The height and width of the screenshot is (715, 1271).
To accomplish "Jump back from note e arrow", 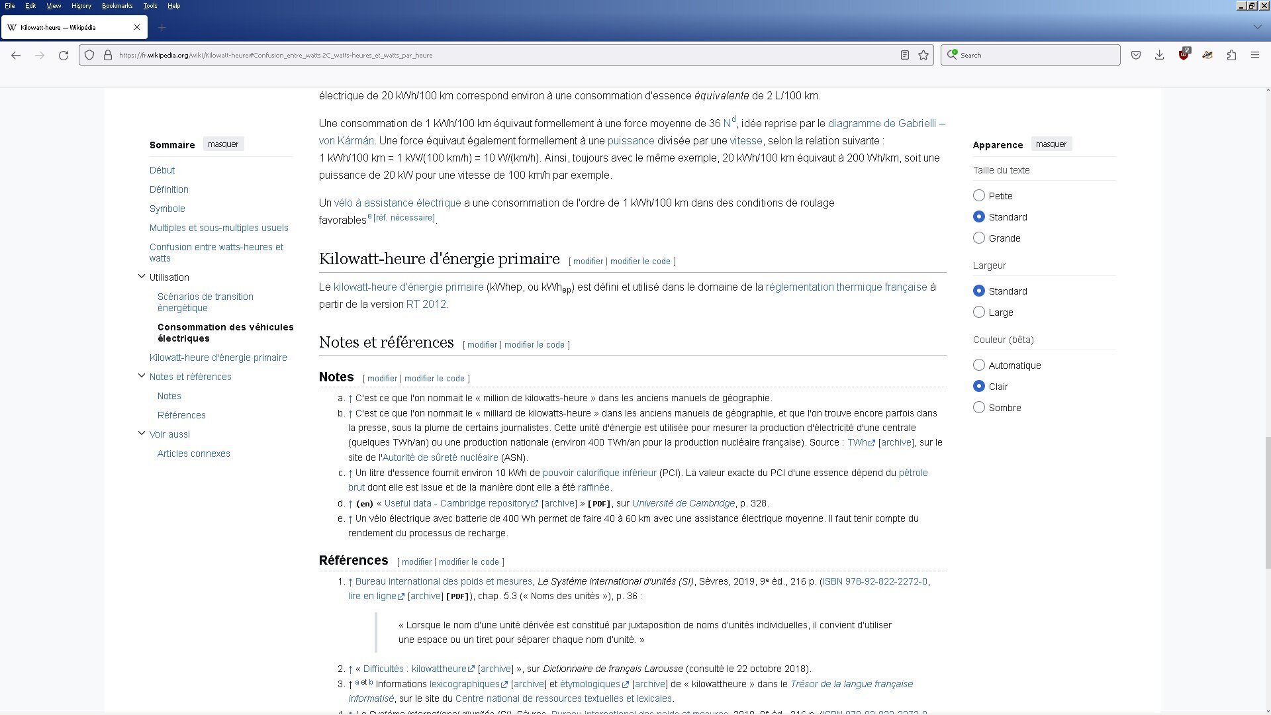I will coord(350,519).
